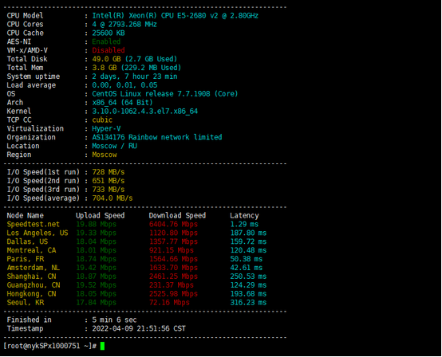442x357 pixels.
Task: Click the green terminal cursor block
Action: (x=102, y=346)
